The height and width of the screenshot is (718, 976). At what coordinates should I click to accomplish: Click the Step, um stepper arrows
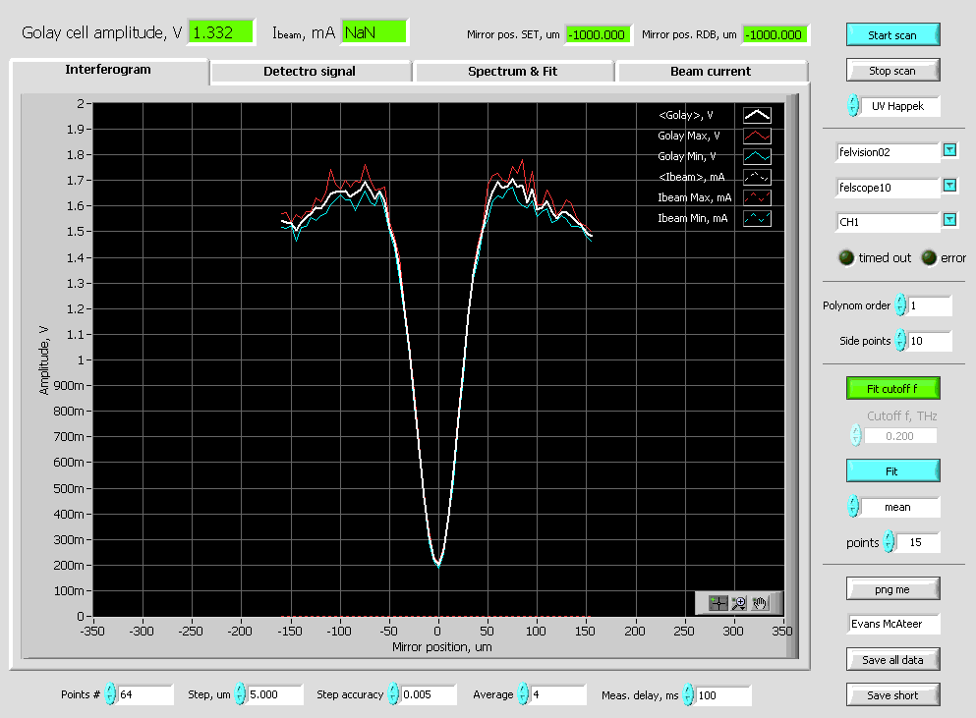tap(240, 693)
